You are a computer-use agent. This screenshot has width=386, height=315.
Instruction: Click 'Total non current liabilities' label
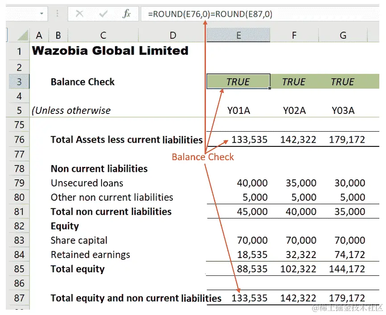[x=111, y=211]
